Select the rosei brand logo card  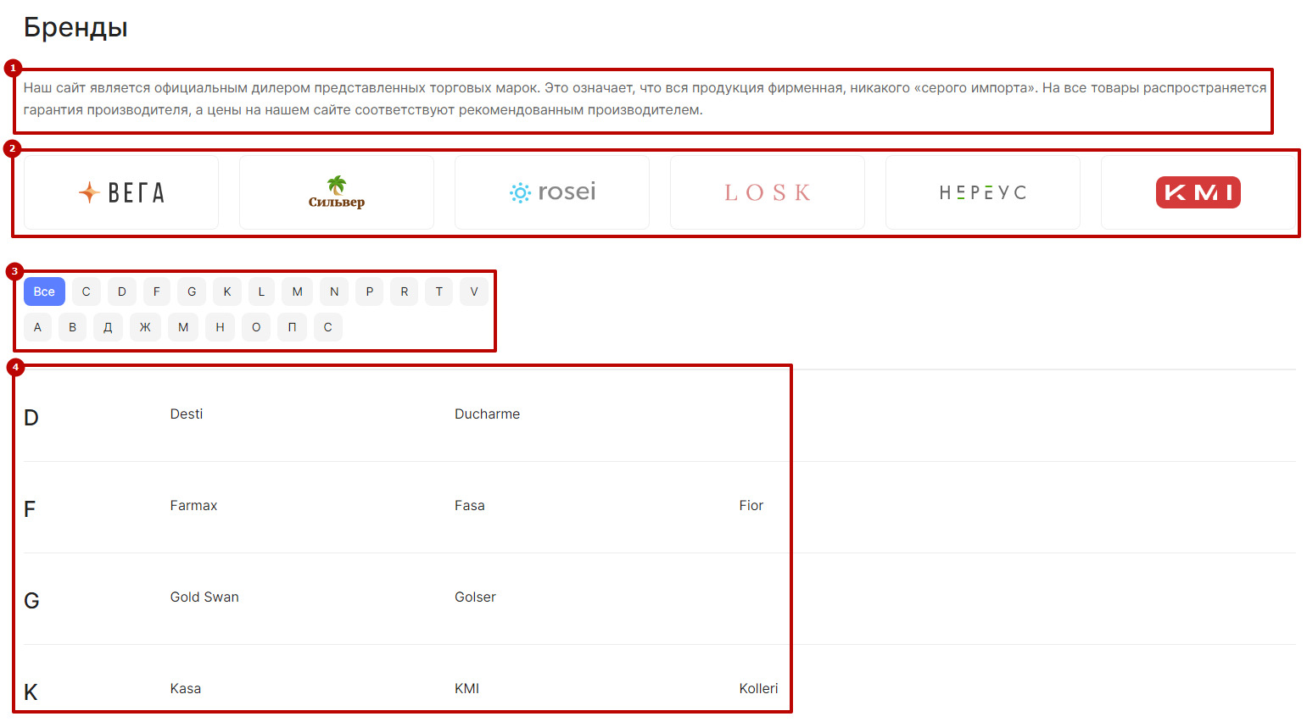[x=552, y=192]
